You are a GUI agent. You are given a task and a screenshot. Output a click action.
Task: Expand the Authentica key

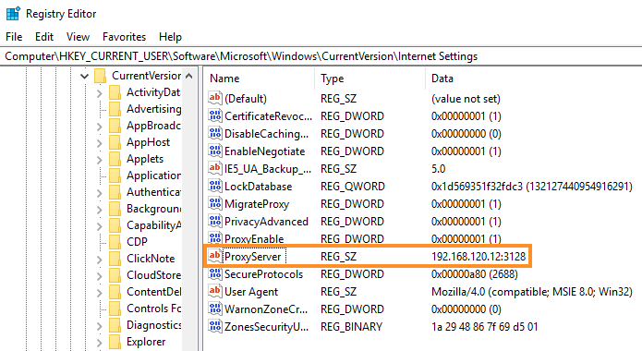[100, 193]
